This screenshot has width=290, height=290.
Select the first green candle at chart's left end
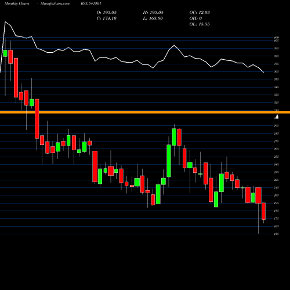(x=5, y=53)
